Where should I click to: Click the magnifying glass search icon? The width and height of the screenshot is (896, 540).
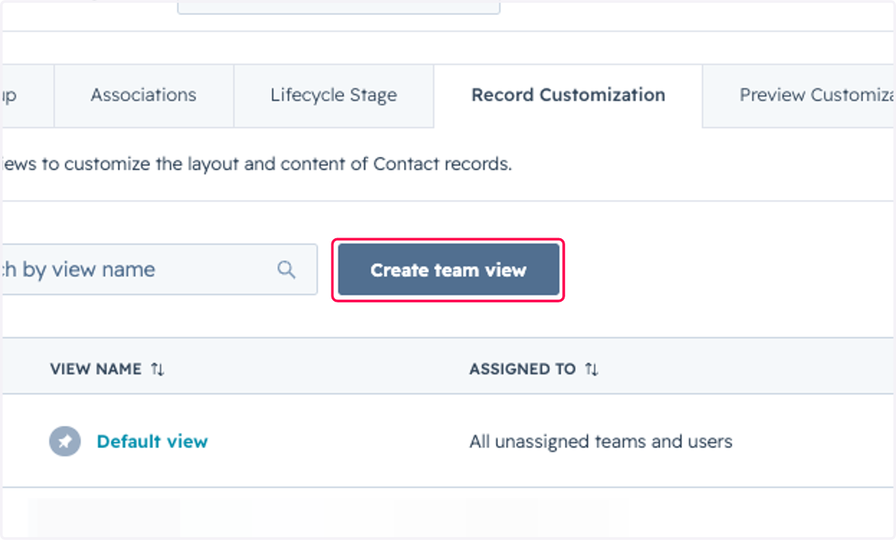[x=286, y=270]
